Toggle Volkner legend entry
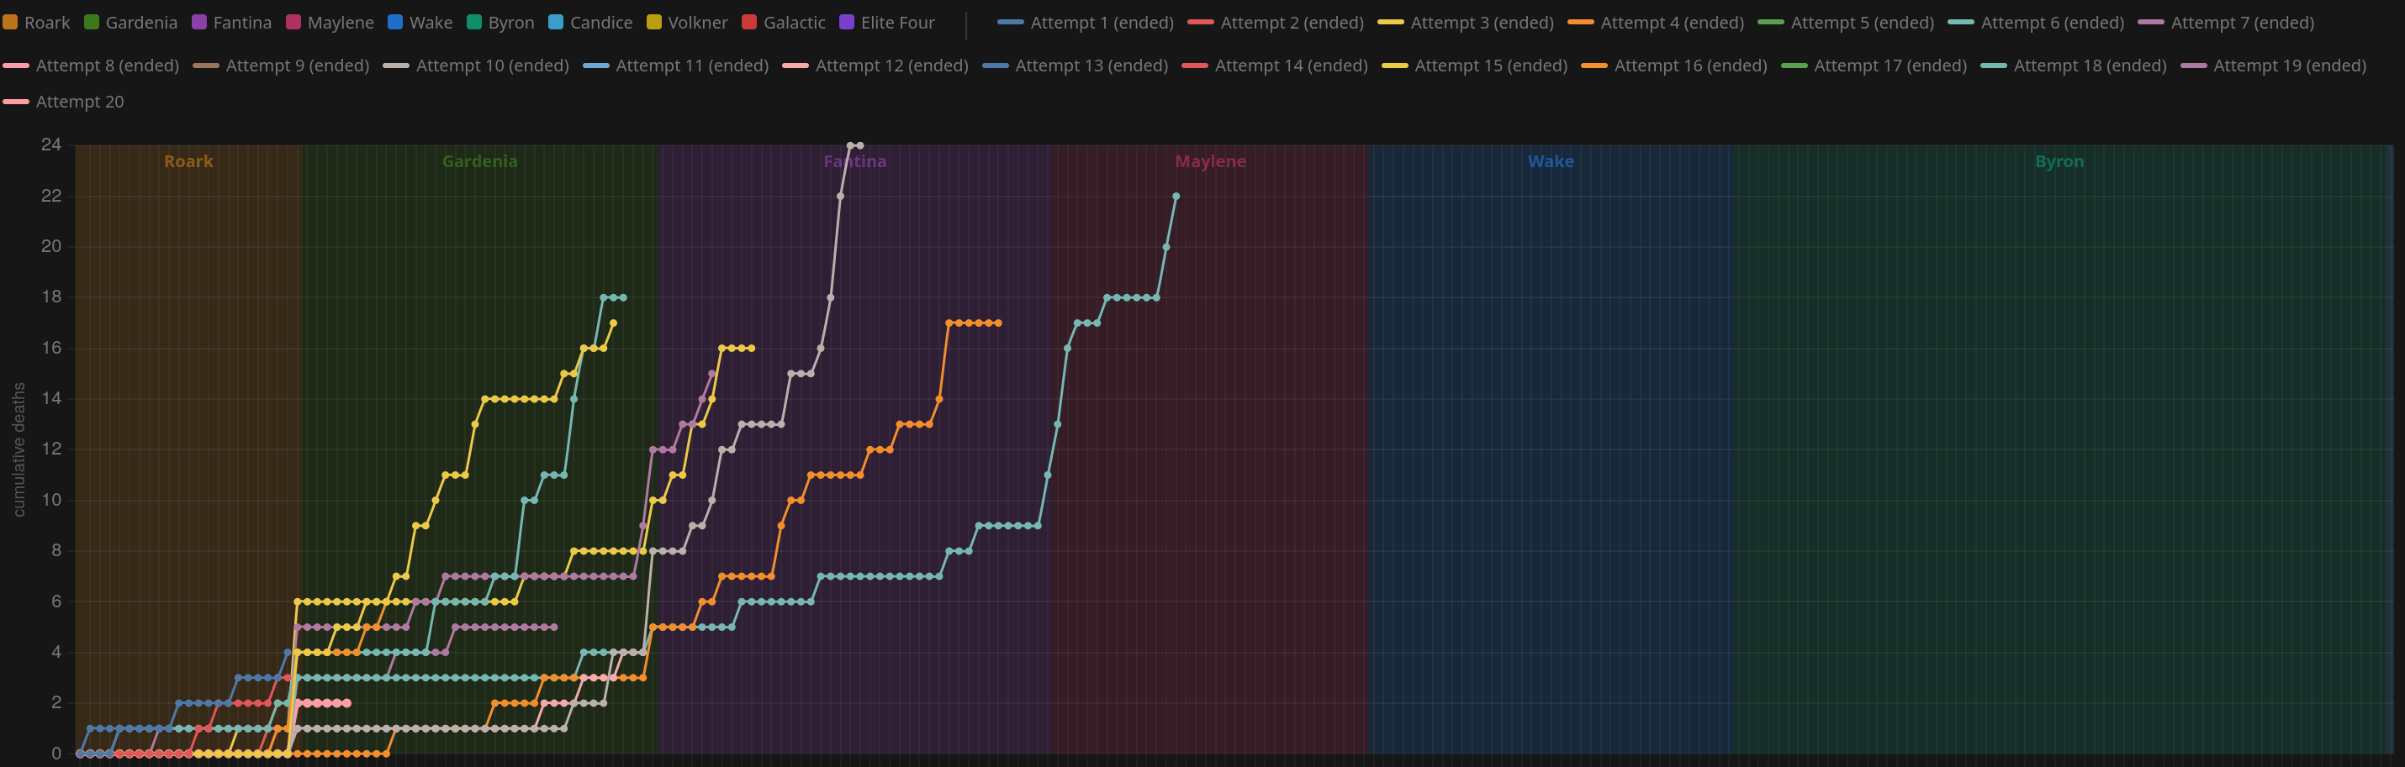 [687, 23]
